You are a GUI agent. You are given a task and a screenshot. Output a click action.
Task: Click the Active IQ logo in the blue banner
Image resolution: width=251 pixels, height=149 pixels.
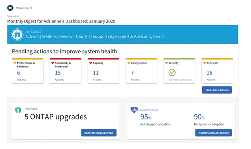(17, 34)
